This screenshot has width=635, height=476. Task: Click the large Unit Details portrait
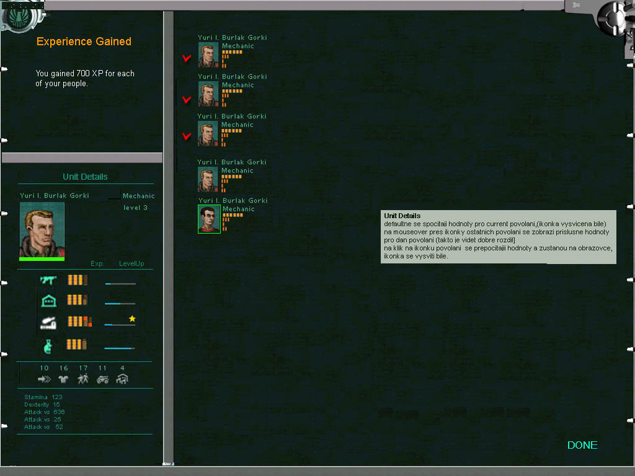42,231
